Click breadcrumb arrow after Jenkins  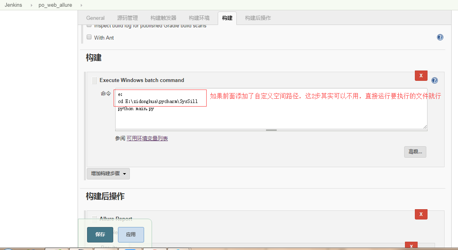coord(32,5)
